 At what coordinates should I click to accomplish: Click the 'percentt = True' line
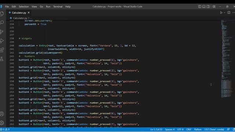coord(36,24)
